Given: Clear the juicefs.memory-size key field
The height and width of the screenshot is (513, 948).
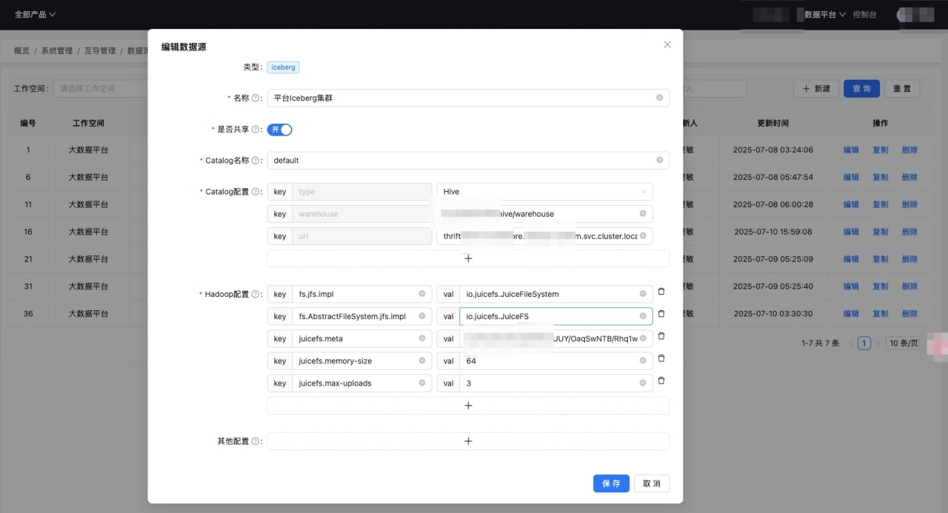Looking at the screenshot, I should (x=421, y=361).
